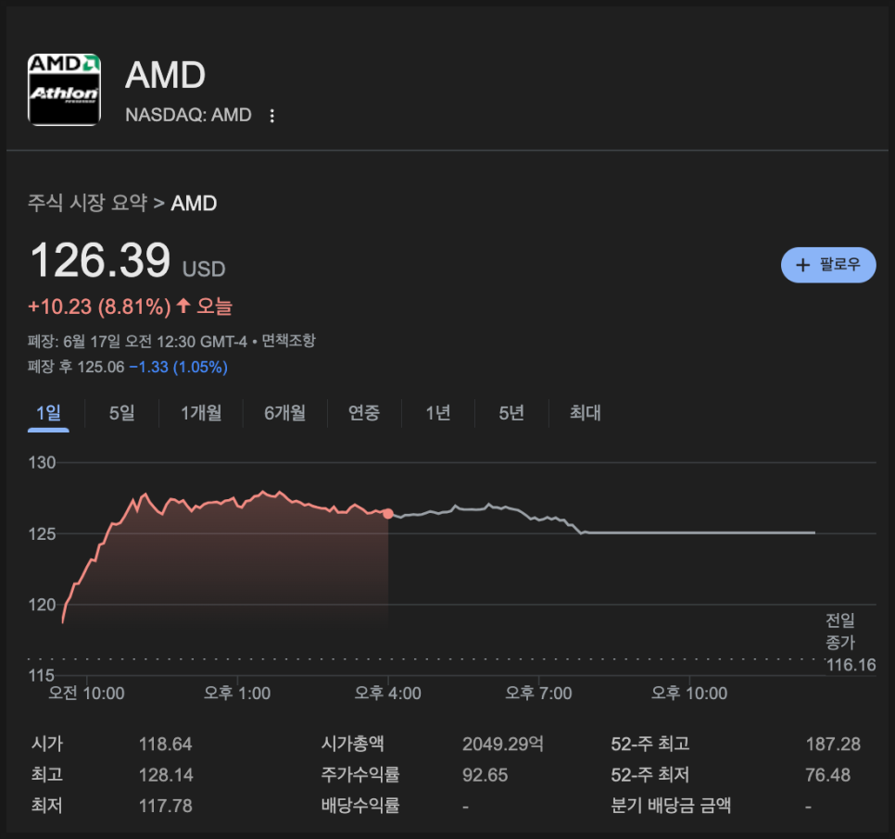Click the closing price marker dot on chart

click(388, 514)
